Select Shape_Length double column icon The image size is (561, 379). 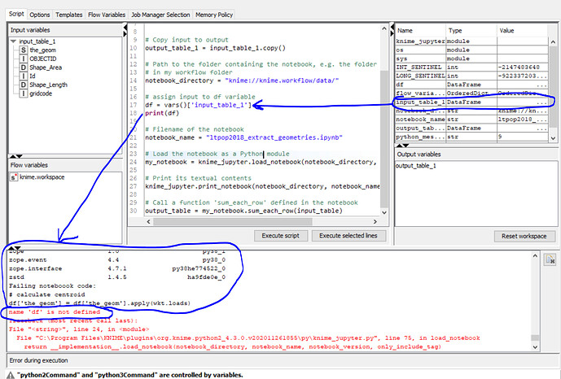coord(24,85)
